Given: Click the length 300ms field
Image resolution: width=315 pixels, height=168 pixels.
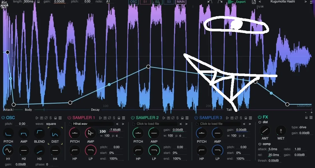Looking at the screenshot, I should click(x=28, y=2).
